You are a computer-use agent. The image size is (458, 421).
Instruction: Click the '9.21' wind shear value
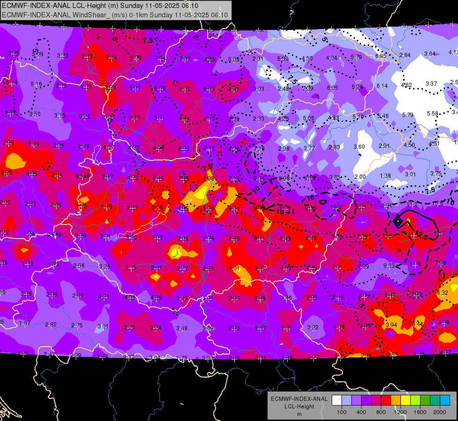tap(361, 207)
